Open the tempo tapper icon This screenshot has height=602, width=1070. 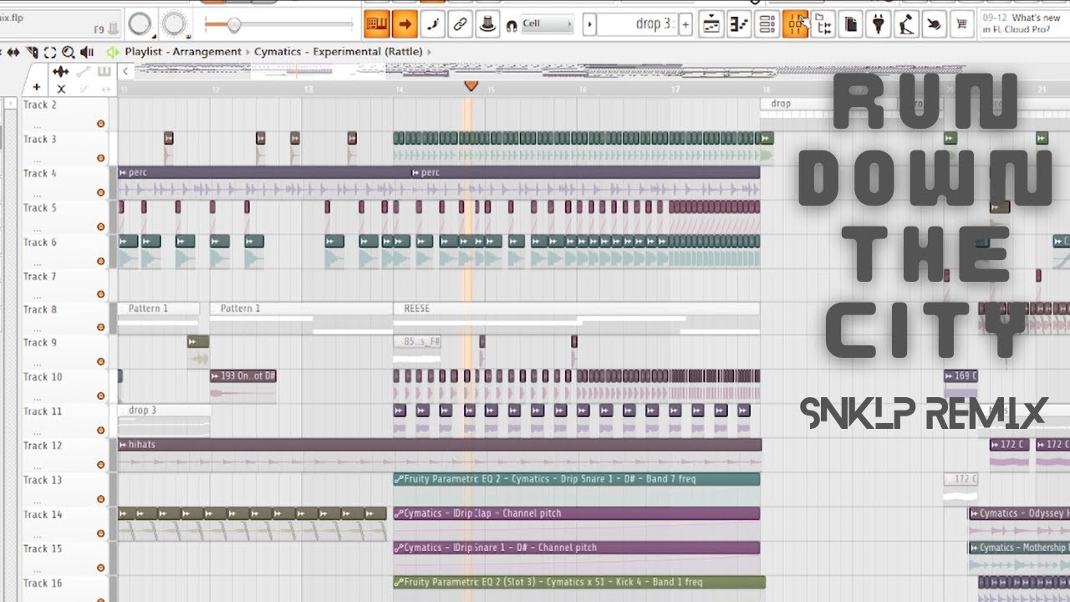[x=906, y=24]
